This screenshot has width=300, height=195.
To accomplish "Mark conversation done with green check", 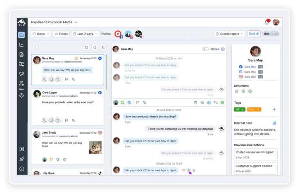I will tap(222, 103).
